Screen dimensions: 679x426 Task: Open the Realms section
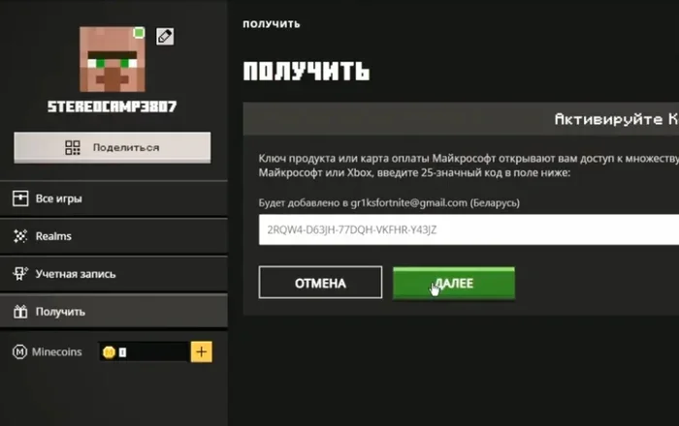click(113, 236)
